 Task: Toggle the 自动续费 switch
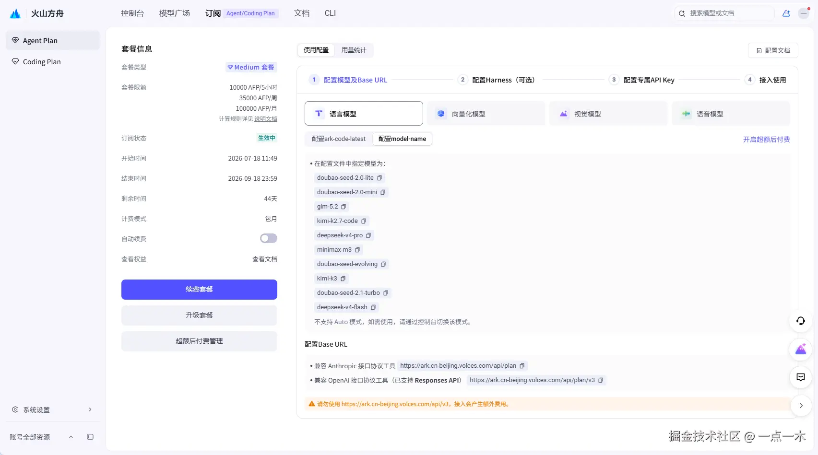pos(269,238)
